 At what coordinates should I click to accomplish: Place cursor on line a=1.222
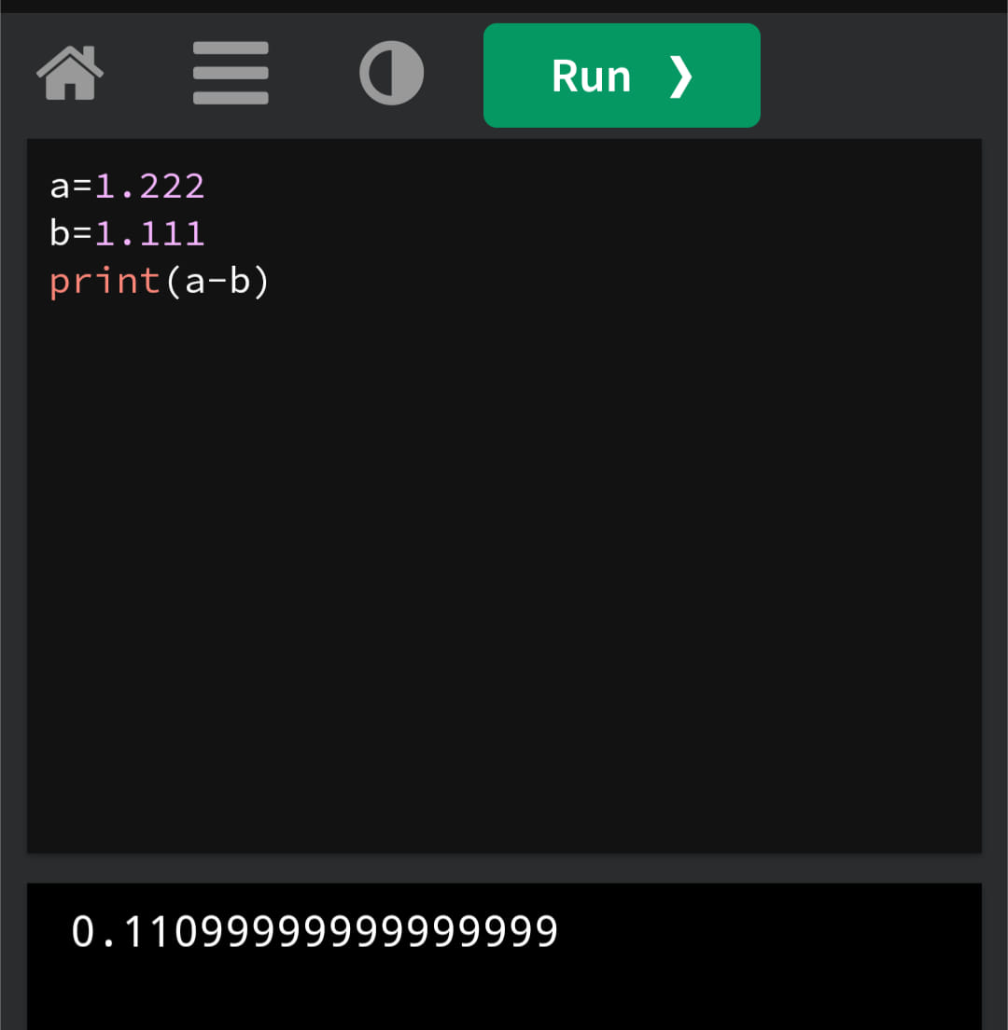pyautogui.click(x=128, y=186)
